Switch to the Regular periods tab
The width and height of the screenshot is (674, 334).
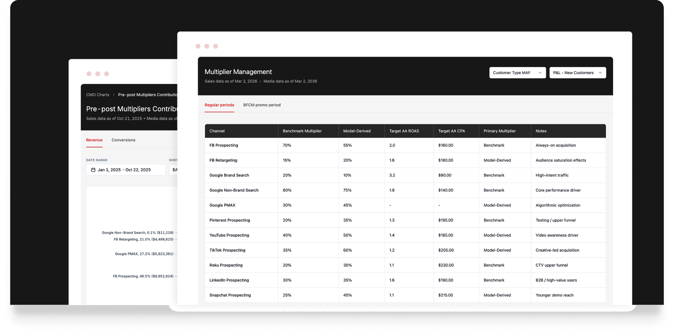(x=219, y=105)
